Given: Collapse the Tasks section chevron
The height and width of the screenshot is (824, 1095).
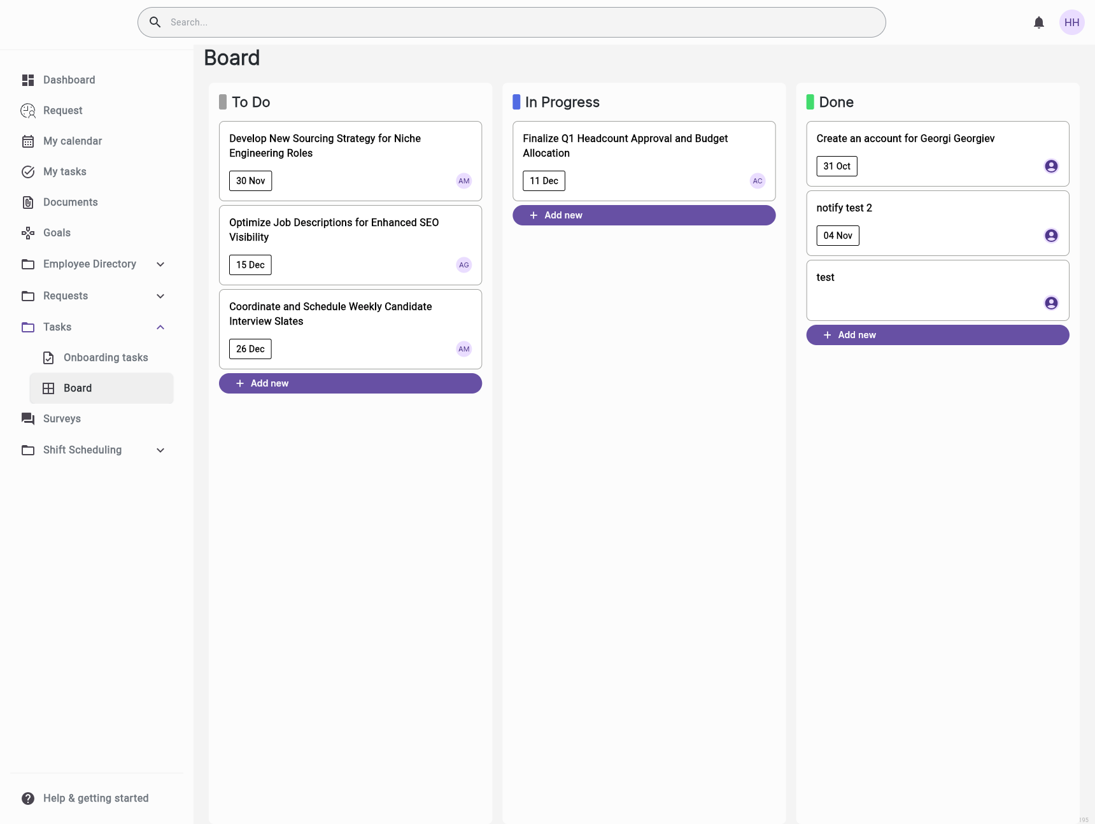Looking at the screenshot, I should pos(160,327).
